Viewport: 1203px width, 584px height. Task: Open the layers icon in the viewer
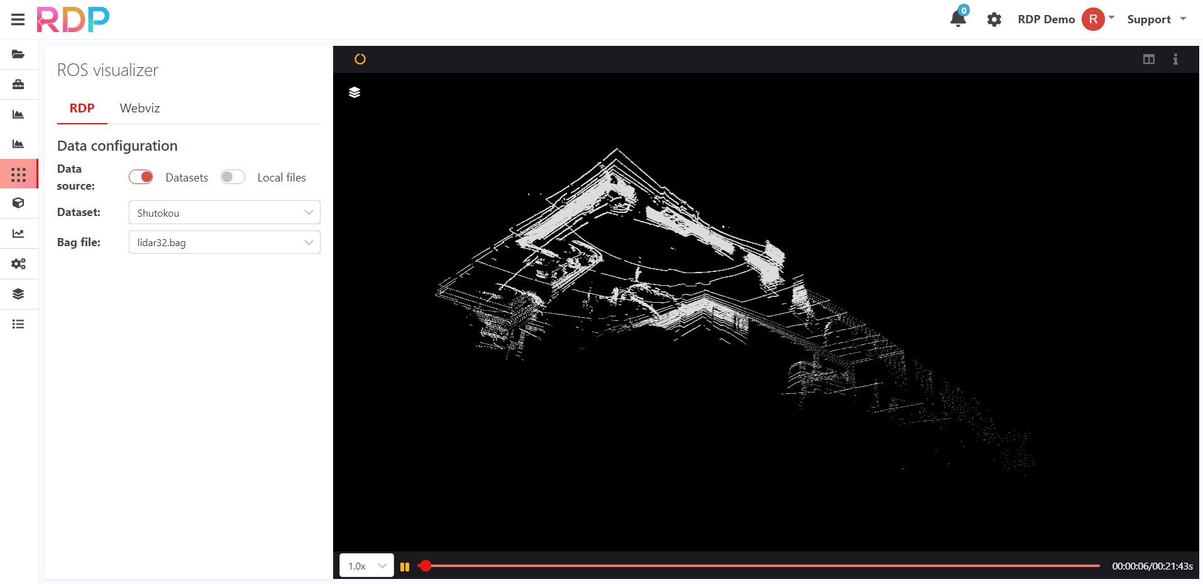(354, 92)
